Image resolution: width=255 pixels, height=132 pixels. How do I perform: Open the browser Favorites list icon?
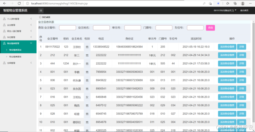228,3
